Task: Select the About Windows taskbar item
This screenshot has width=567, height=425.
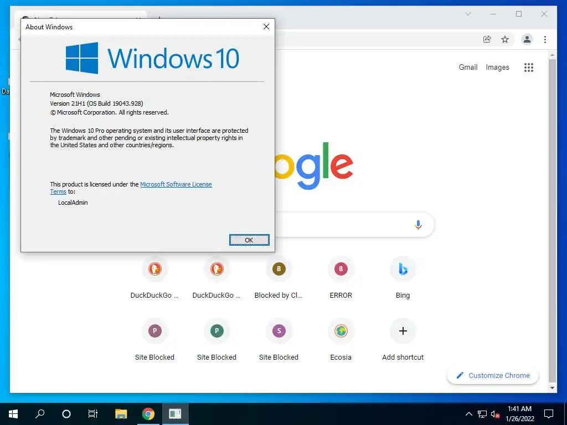Action: pos(175,414)
